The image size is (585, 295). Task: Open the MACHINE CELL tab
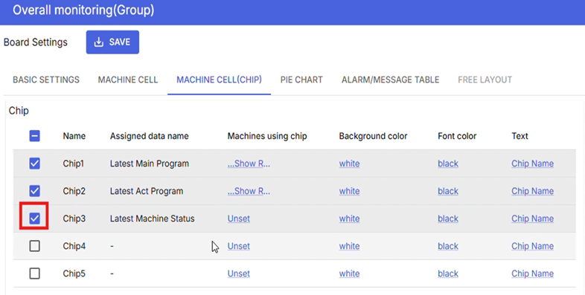point(128,80)
